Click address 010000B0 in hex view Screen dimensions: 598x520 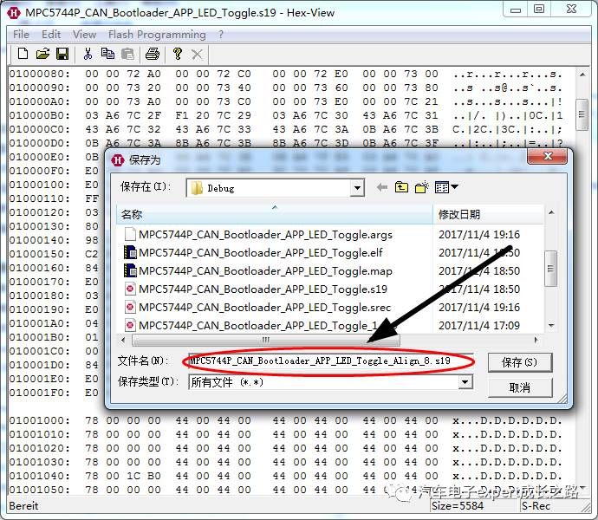[40, 115]
